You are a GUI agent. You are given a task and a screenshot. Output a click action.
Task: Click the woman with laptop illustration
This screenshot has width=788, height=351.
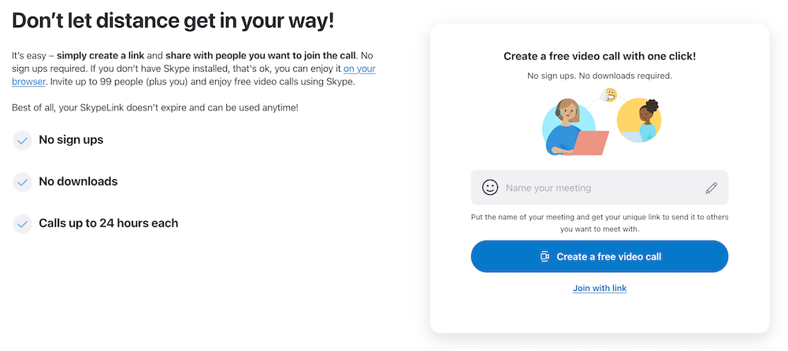[x=574, y=126]
